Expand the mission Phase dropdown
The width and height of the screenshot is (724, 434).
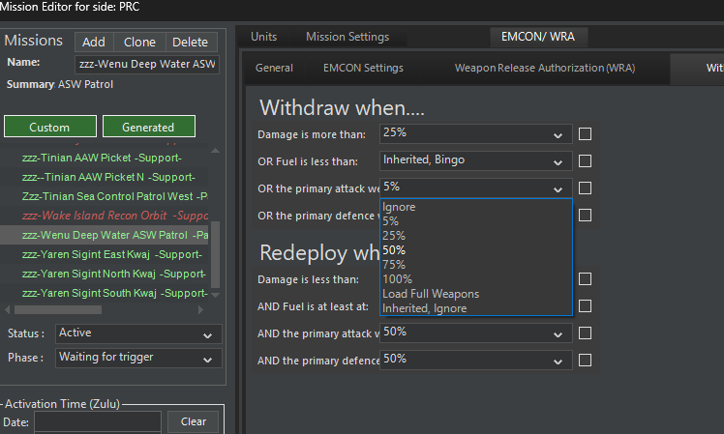coord(138,358)
